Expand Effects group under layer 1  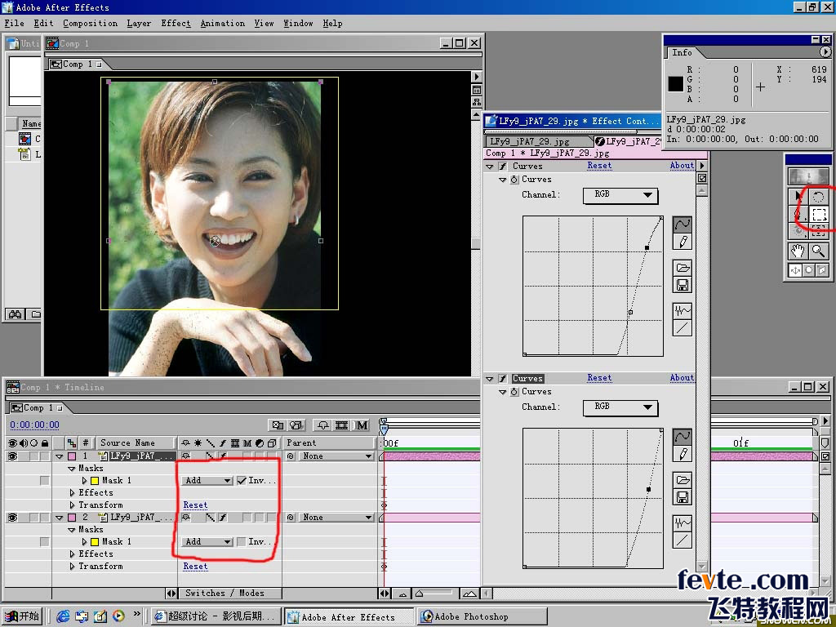[x=73, y=492]
